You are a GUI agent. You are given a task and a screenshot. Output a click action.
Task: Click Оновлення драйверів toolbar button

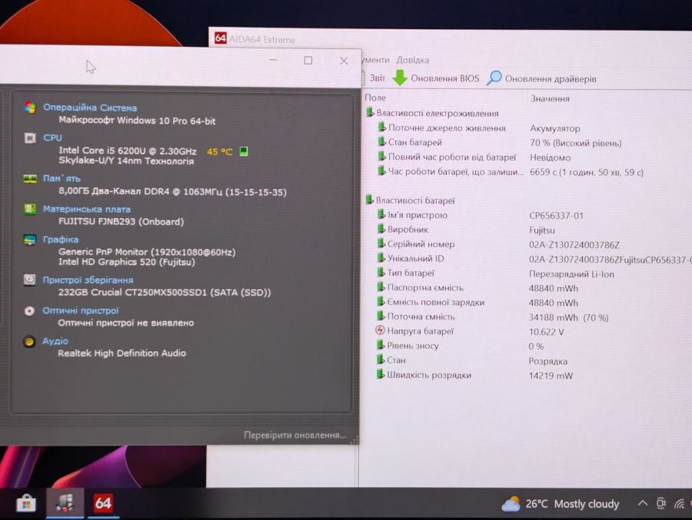click(541, 78)
